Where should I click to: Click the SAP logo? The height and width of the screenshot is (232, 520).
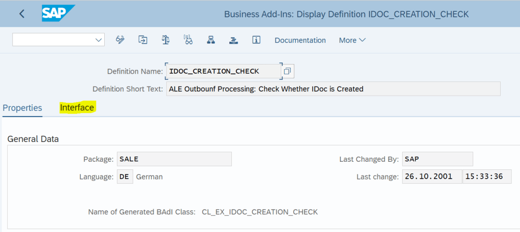point(58,13)
